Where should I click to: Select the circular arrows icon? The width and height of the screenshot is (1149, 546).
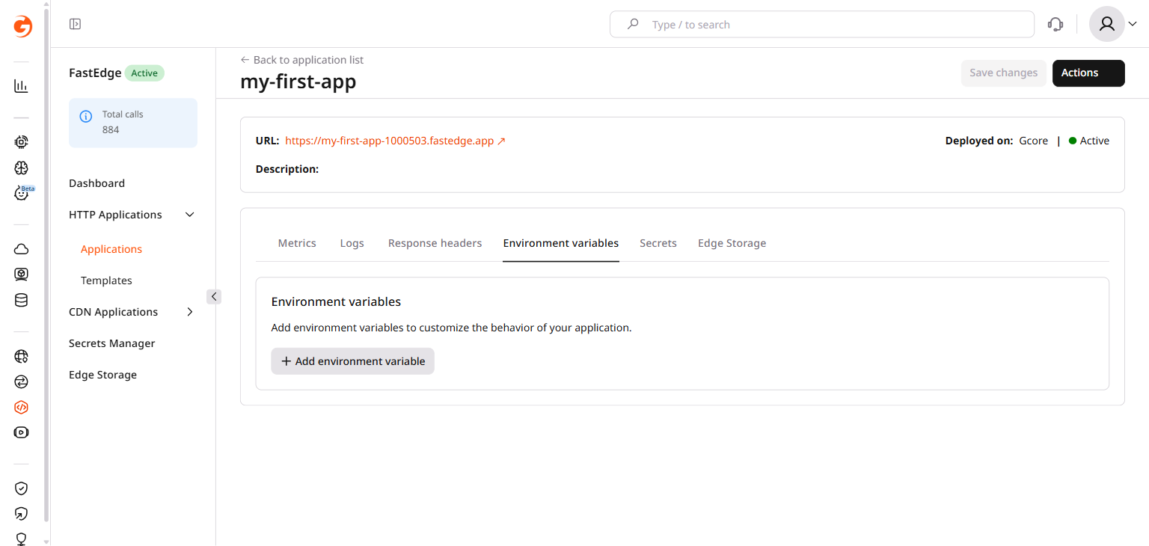22,381
